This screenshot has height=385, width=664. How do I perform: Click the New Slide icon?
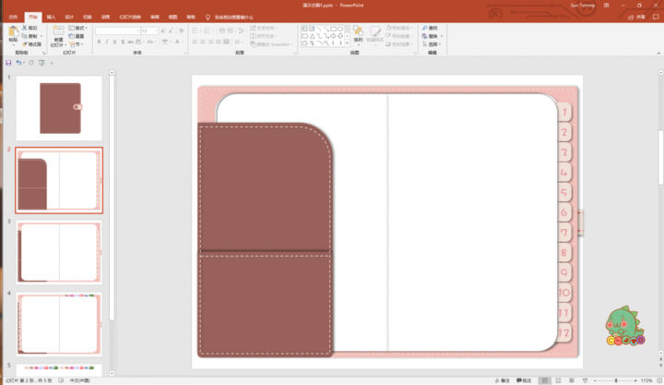(58, 30)
